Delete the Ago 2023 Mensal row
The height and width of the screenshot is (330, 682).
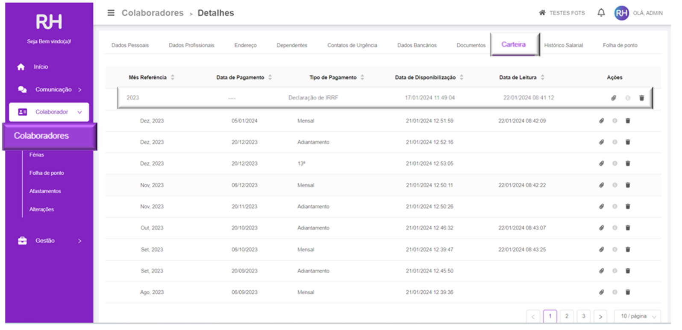tap(628, 292)
